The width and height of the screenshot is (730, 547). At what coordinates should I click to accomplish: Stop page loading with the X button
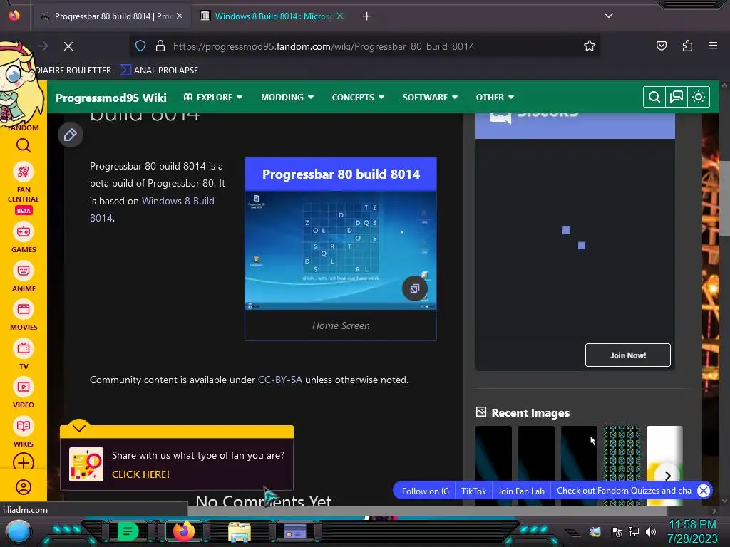pyautogui.click(x=68, y=46)
